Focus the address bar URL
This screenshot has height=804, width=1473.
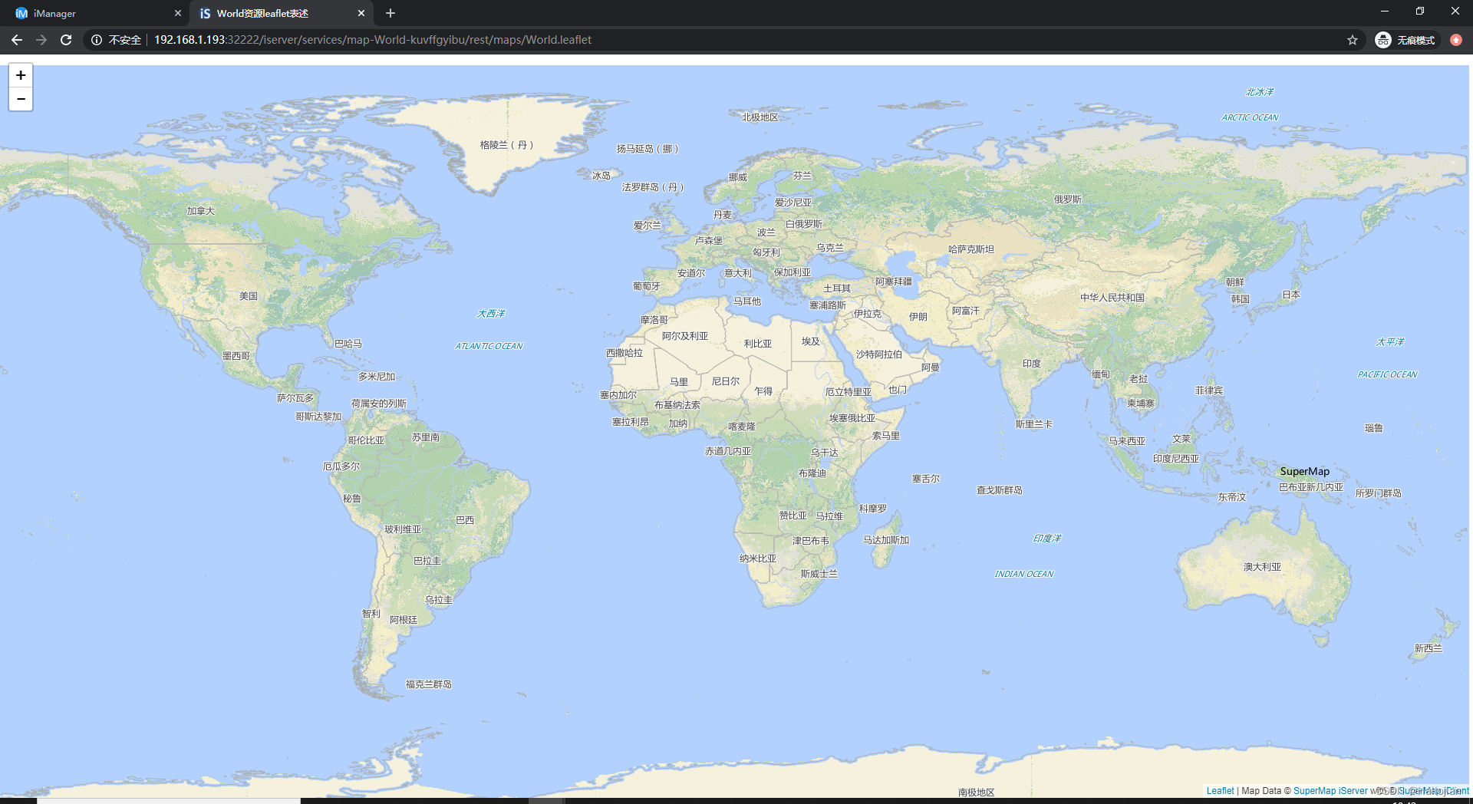click(373, 40)
